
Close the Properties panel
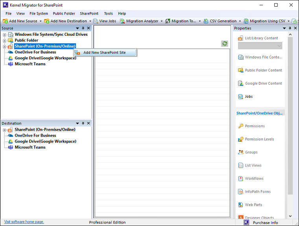tap(295, 28)
